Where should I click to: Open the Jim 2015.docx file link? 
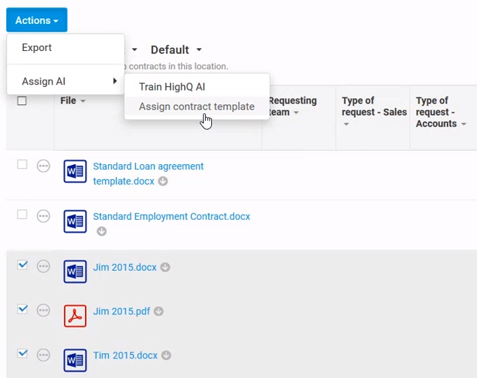tap(125, 267)
